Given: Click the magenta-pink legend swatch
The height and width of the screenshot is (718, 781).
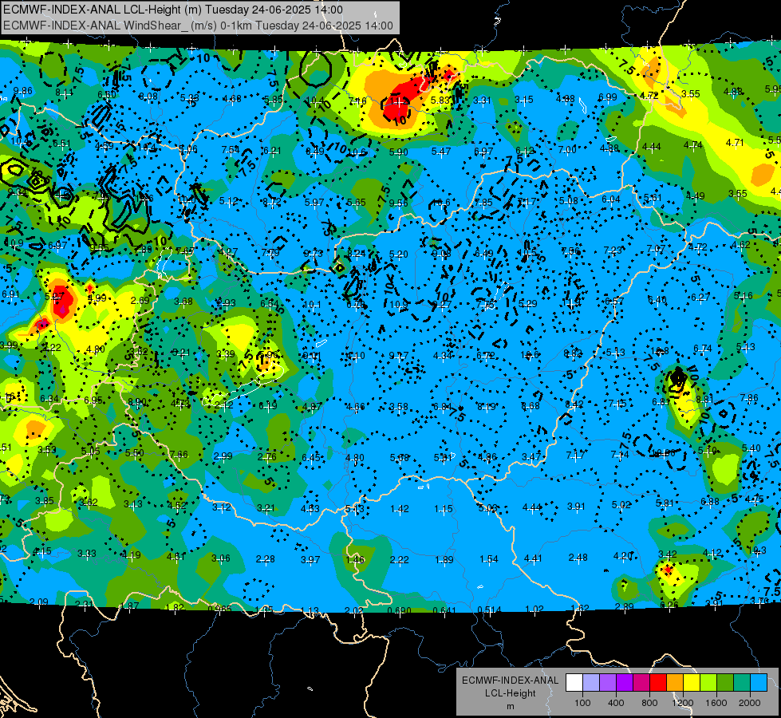Looking at the screenshot, I should click(x=641, y=682).
